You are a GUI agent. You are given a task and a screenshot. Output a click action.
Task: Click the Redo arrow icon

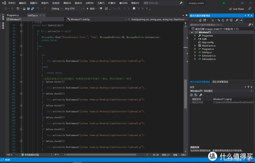pyautogui.click(x=45, y=9)
